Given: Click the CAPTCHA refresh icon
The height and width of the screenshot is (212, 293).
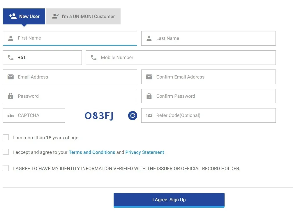Looking at the screenshot, I should (133, 115).
